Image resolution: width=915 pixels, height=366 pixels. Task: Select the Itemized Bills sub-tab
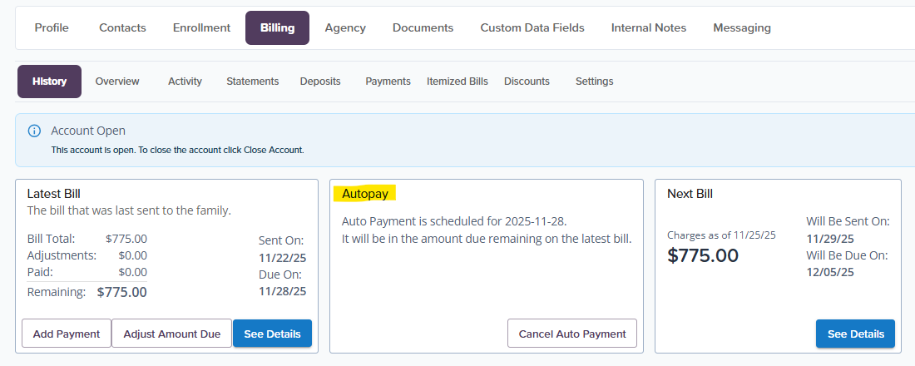(x=457, y=82)
